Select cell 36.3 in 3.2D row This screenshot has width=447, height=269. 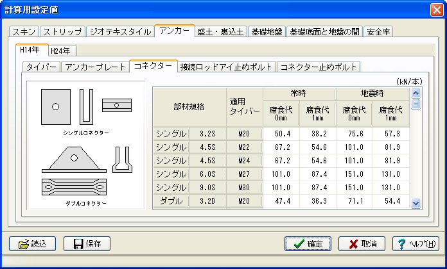coord(318,201)
